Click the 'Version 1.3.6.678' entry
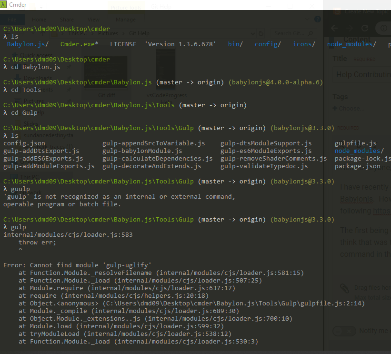This screenshot has height=354, width=391. click(x=181, y=44)
